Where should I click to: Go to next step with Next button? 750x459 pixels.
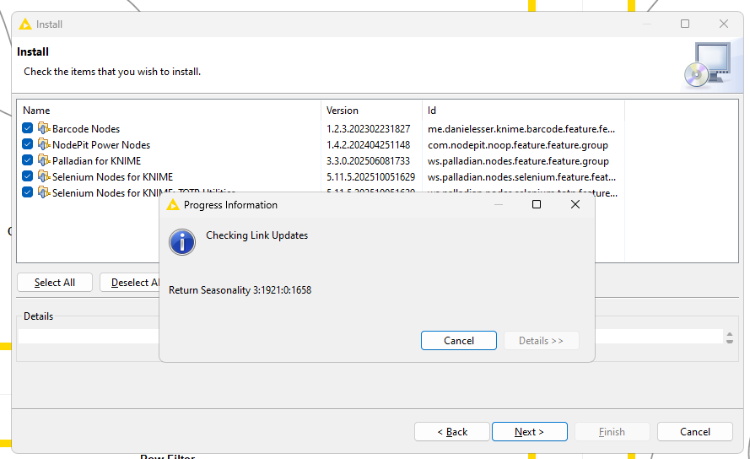click(529, 432)
